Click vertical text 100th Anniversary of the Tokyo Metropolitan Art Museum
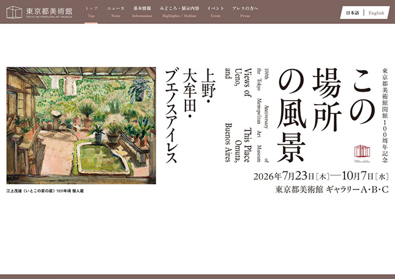The width and height of the screenshot is (395, 279). (263, 116)
